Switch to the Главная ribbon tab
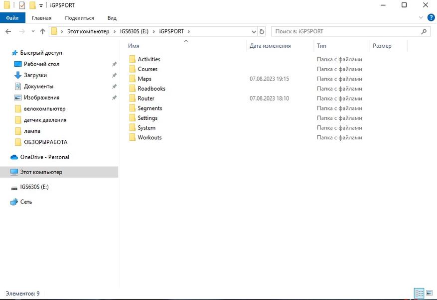The width and height of the screenshot is (437, 300). click(x=41, y=18)
